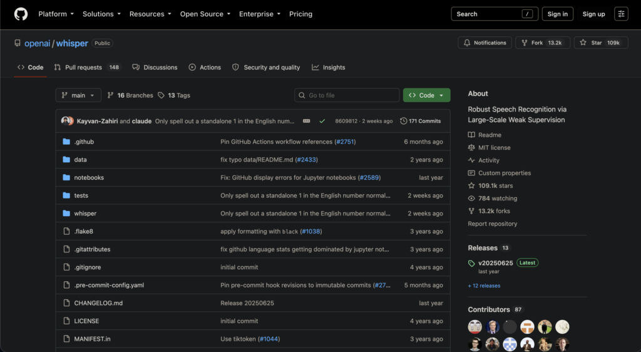The height and width of the screenshot is (352, 641).
Task: Click the file icon beside LICENSE
Action: [66, 321]
